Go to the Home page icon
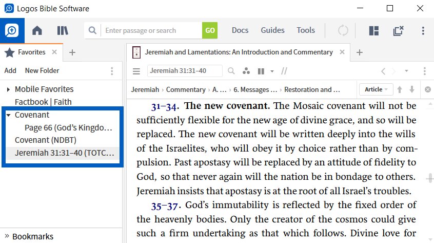 (x=37, y=30)
